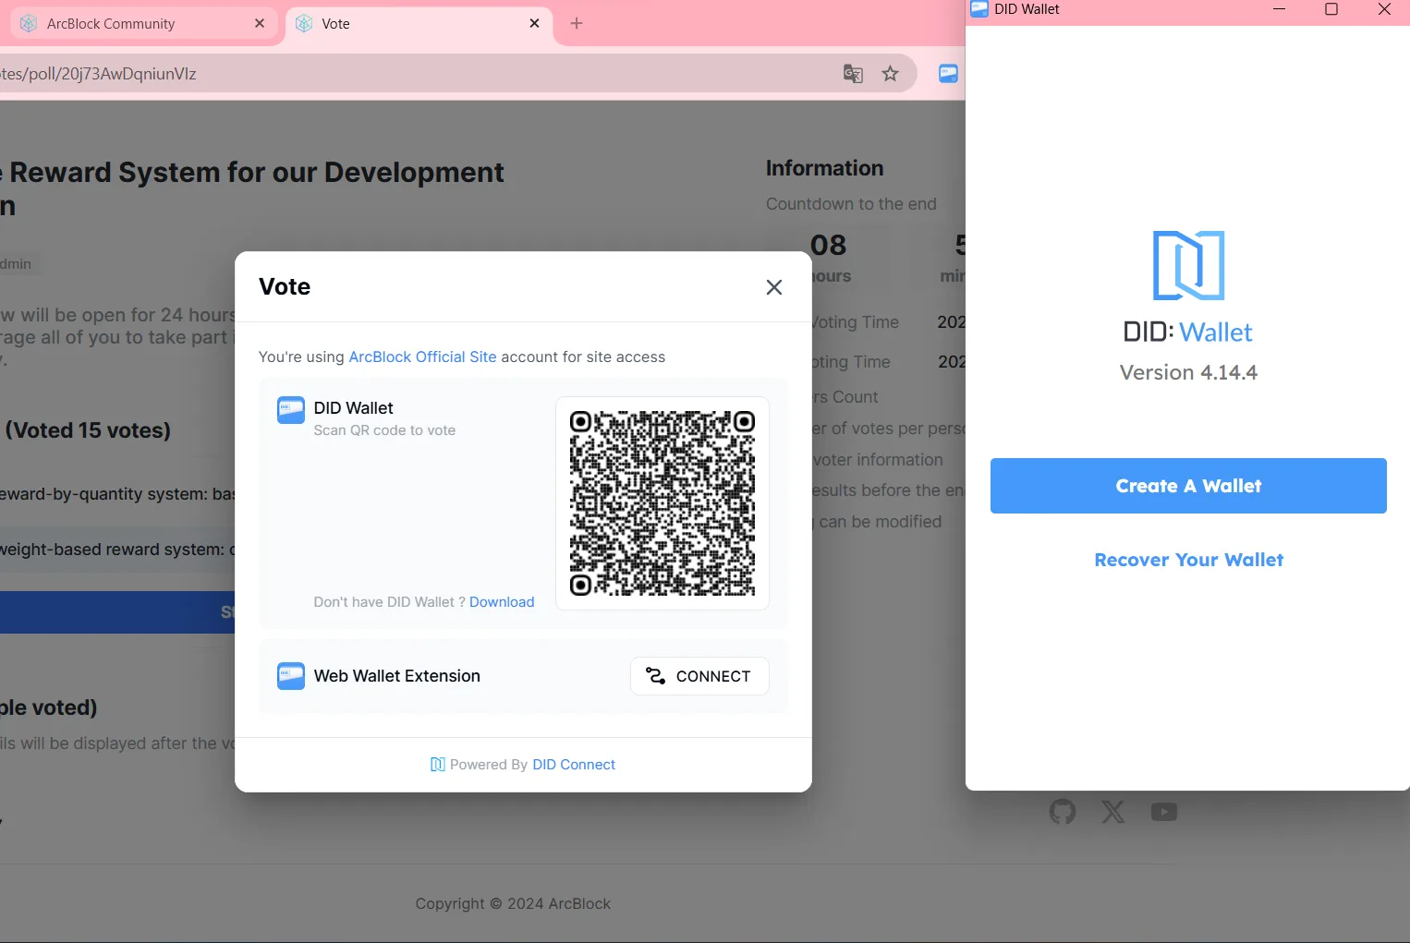Viewport: 1410px width, 943px height.
Task: Click the DID Connect logo beside Powered By
Action: pos(438,765)
